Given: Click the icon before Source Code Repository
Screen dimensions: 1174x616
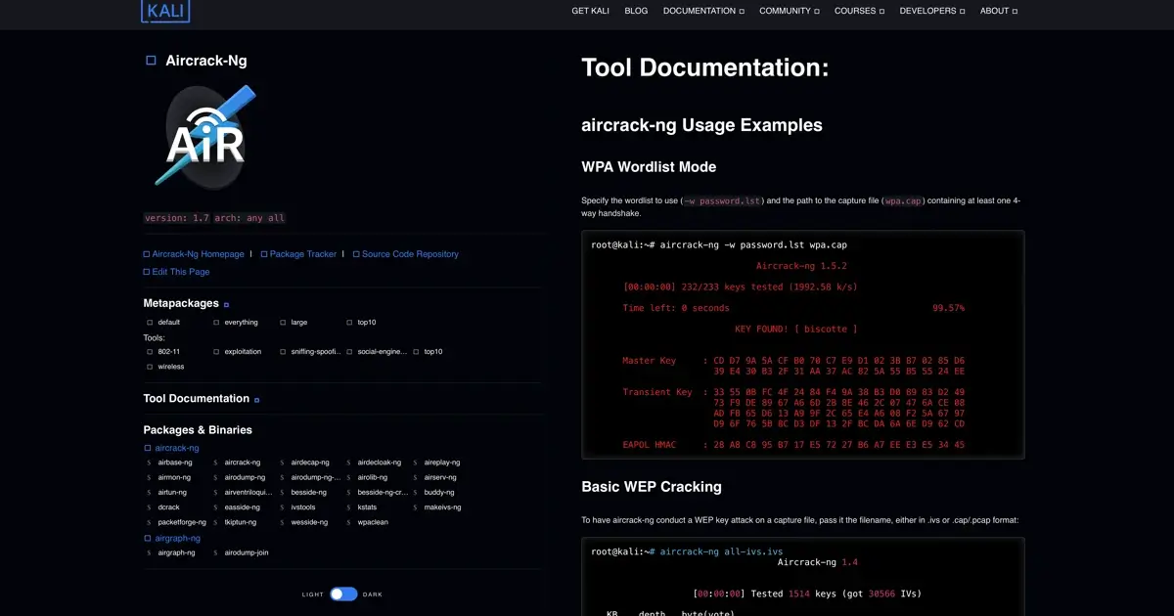Looking at the screenshot, I should [x=356, y=254].
